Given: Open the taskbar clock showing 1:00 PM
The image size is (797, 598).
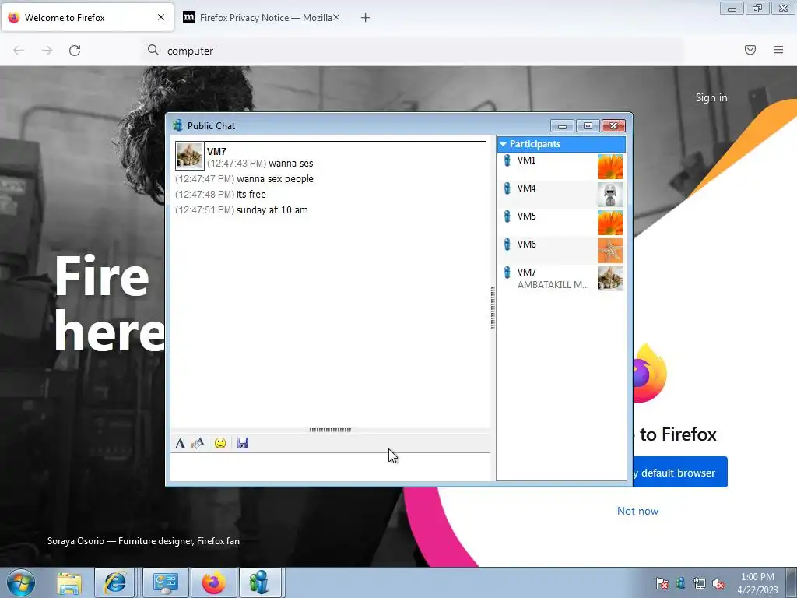Looking at the screenshot, I should coord(757,582).
